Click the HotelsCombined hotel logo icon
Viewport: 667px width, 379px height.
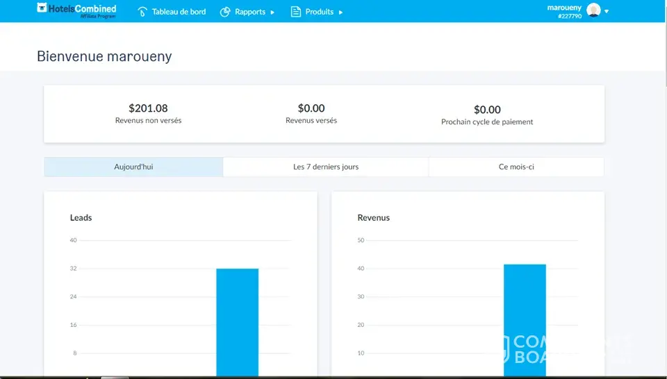(x=42, y=9)
